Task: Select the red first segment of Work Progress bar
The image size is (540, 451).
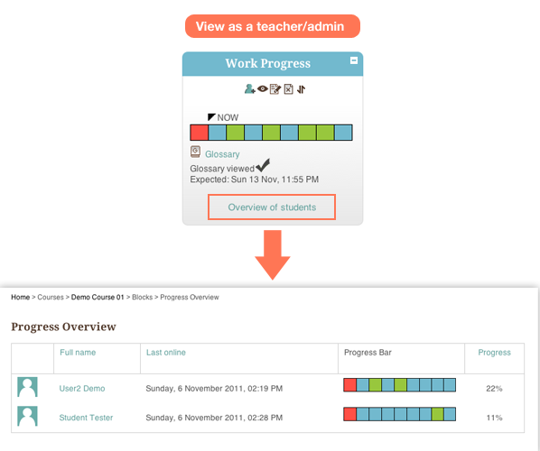Action: 200,133
